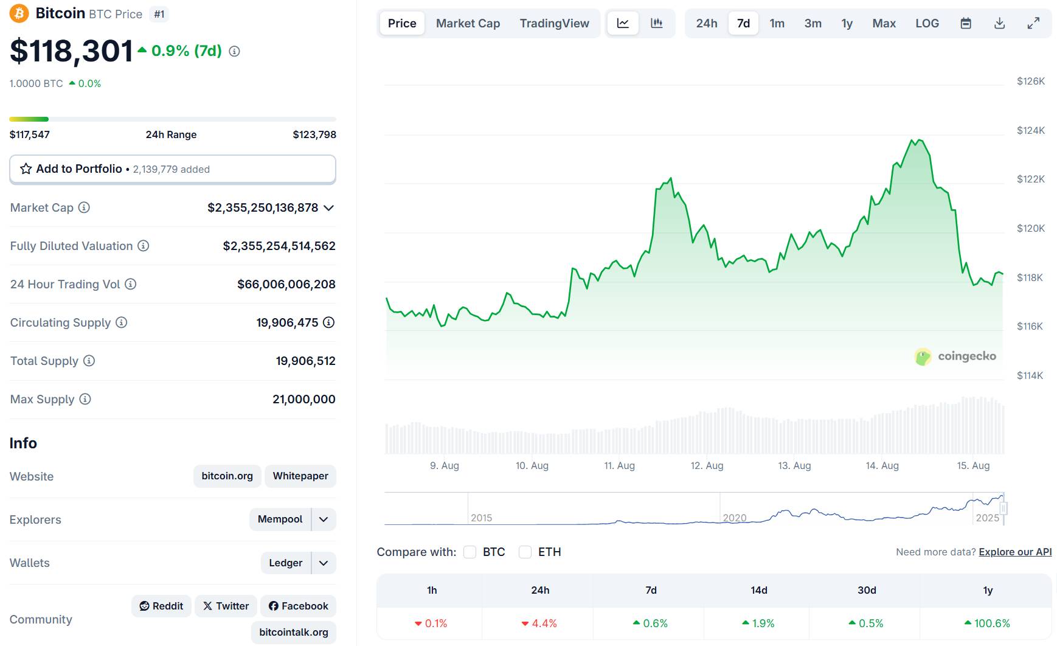
Task: Toggle LOG scale on chart
Action: [x=927, y=23]
